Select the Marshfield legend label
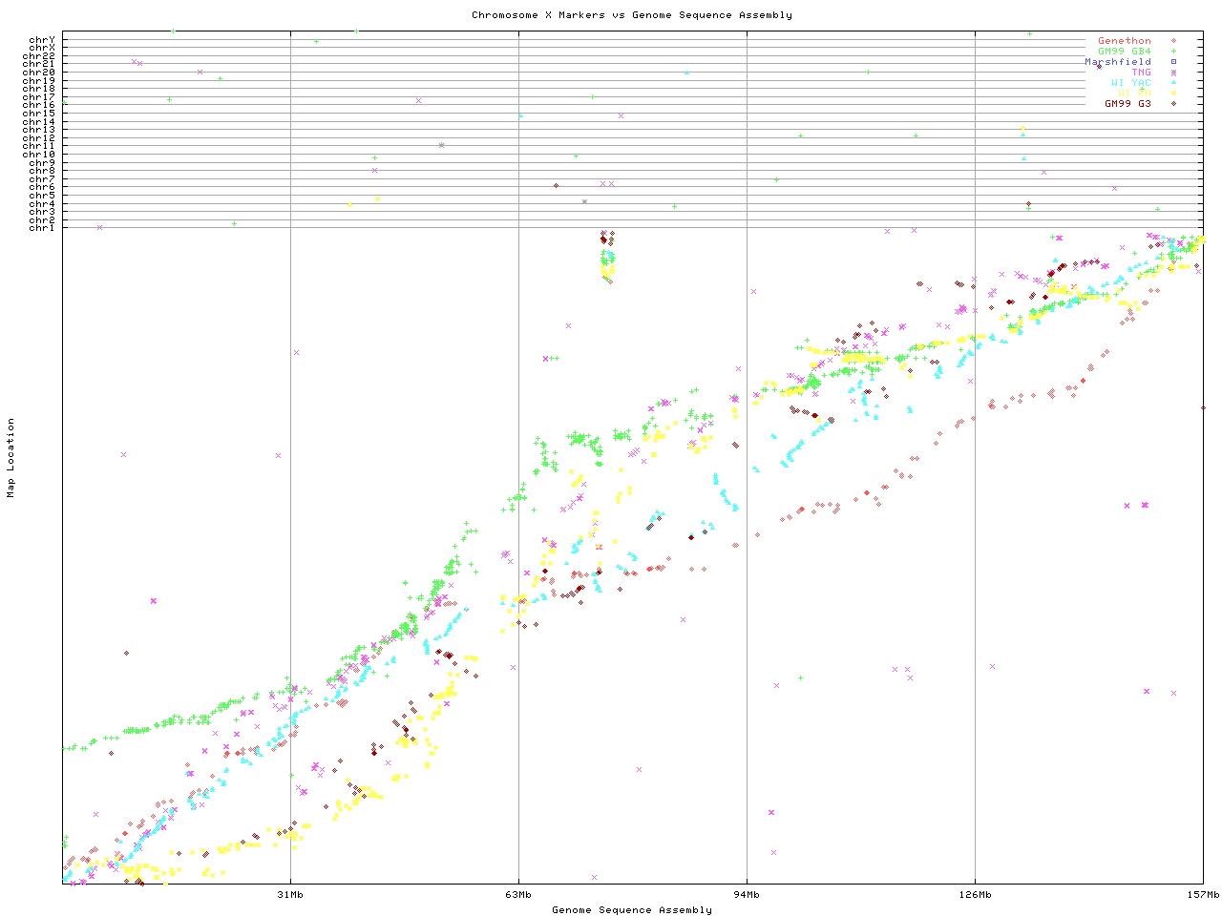 click(x=1117, y=62)
